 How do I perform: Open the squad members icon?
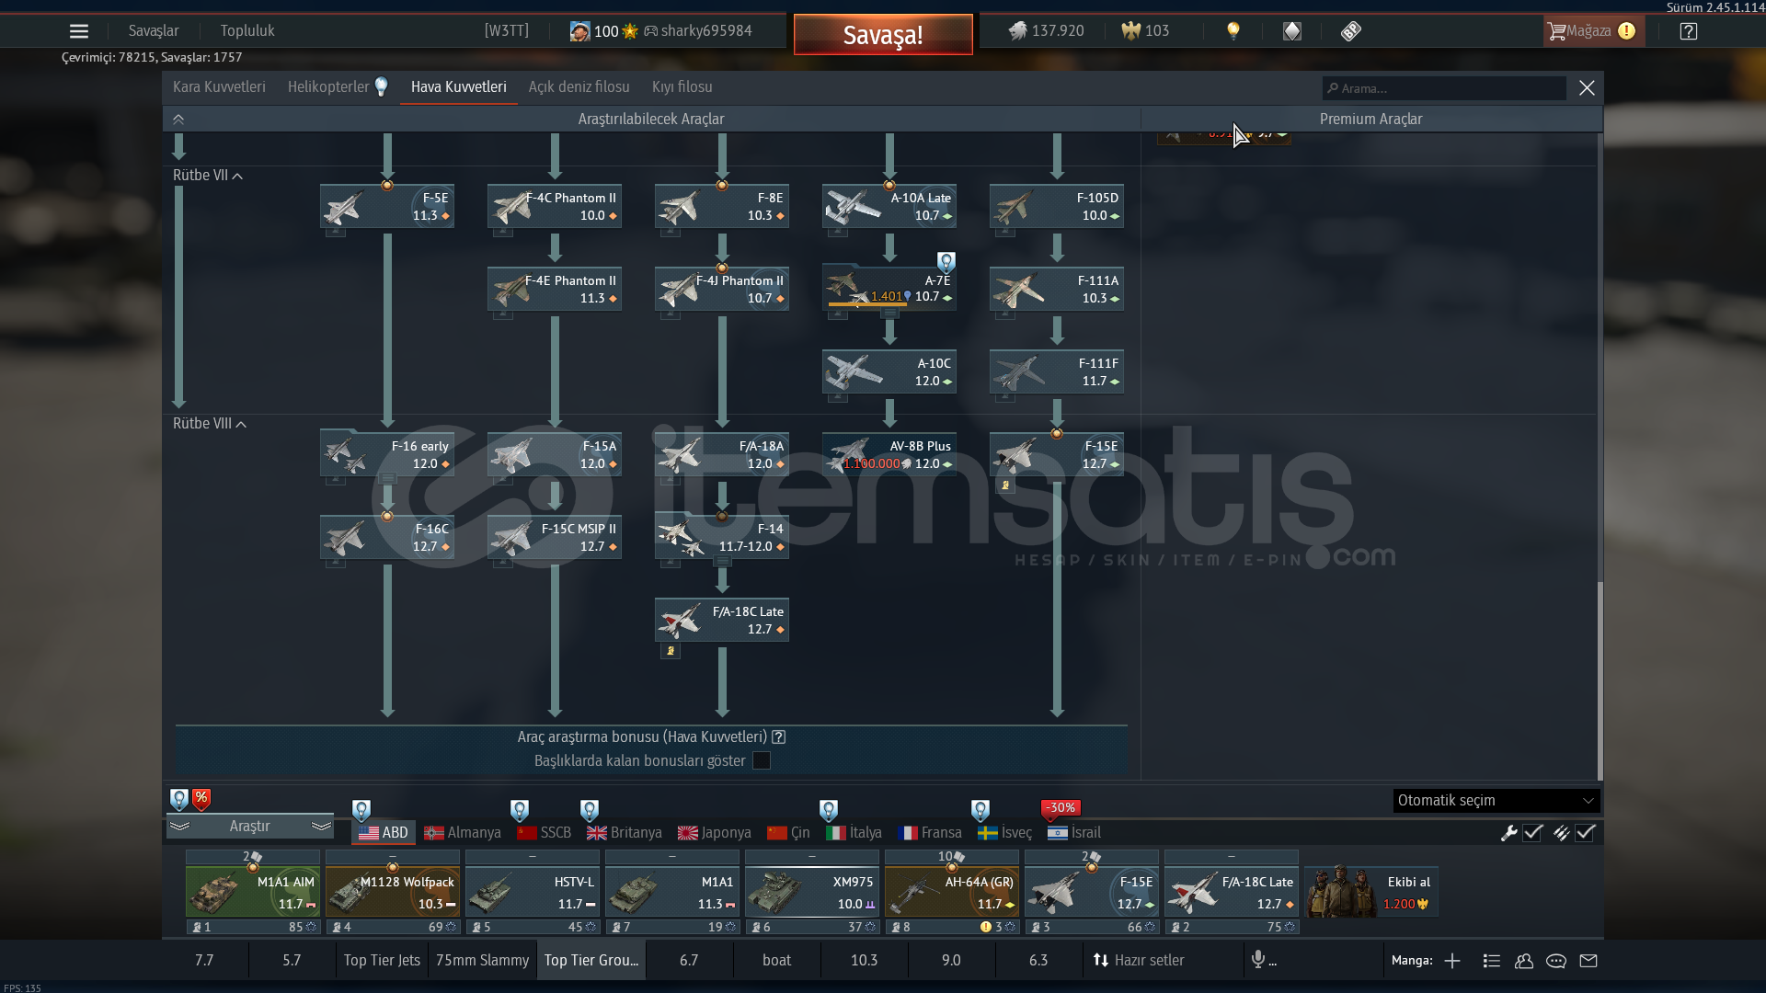tap(1524, 961)
